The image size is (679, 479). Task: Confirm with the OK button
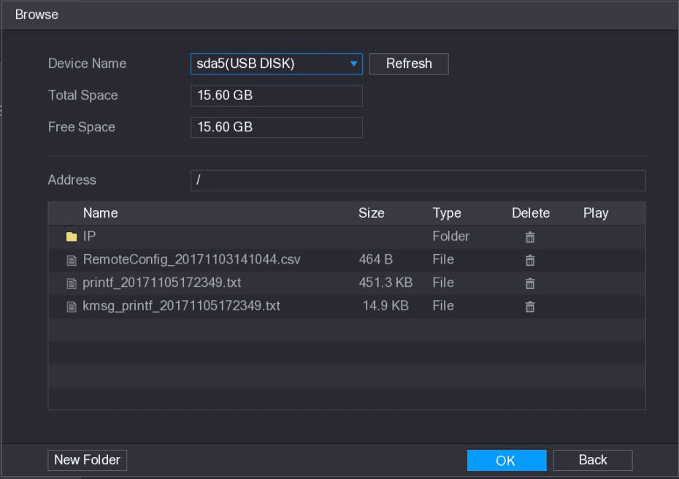pyautogui.click(x=507, y=460)
